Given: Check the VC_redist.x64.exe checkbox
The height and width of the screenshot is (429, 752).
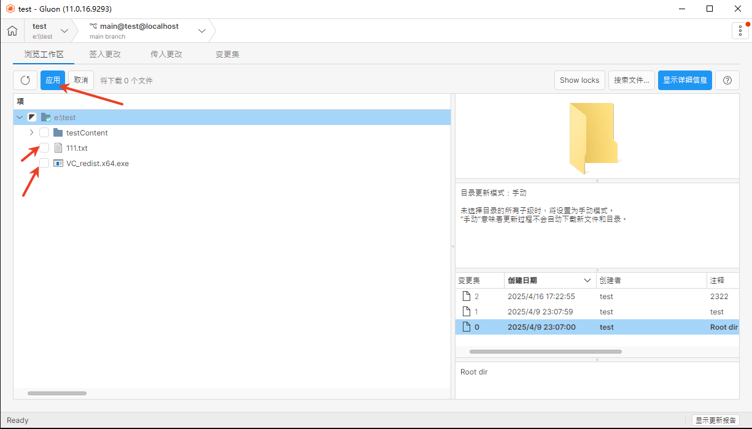Looking at the screenshot, I should (x=44, y=163).
